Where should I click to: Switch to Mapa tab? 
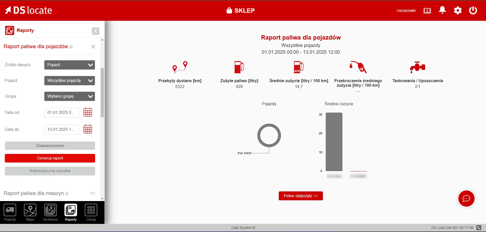(x=30, y=212)
